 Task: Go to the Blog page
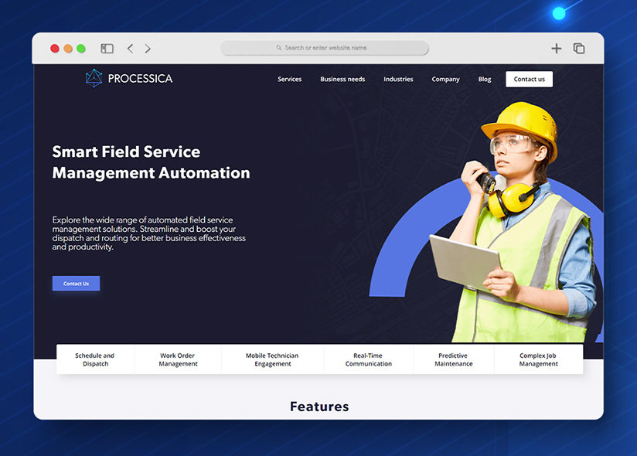(x=485, y=79)
